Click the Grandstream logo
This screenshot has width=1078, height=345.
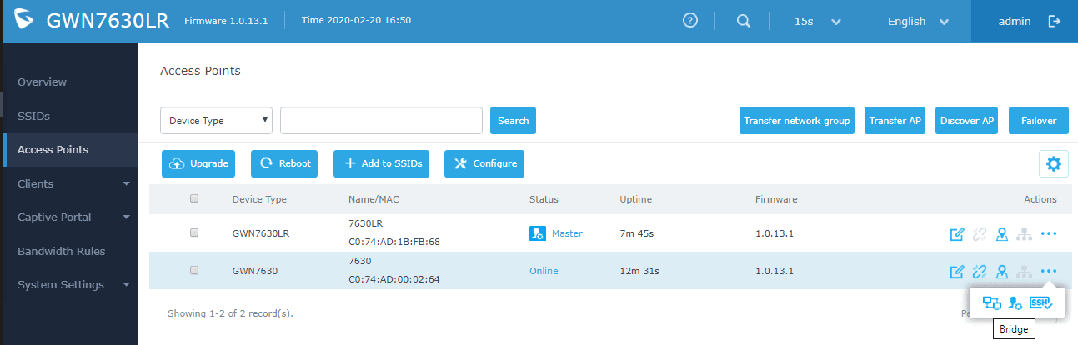(x=25, y=21)
